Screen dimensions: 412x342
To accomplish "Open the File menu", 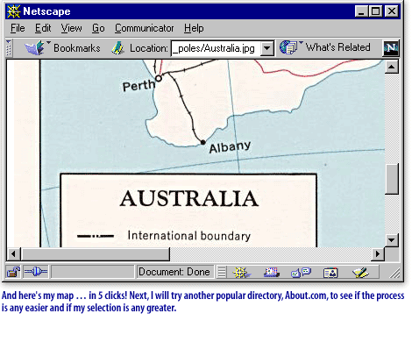I will (18, 28).
